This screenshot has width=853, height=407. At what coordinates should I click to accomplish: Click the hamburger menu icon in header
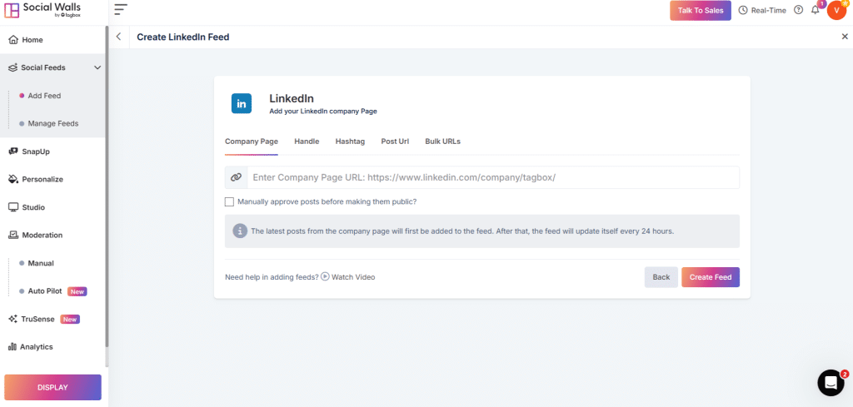[121, 9]
